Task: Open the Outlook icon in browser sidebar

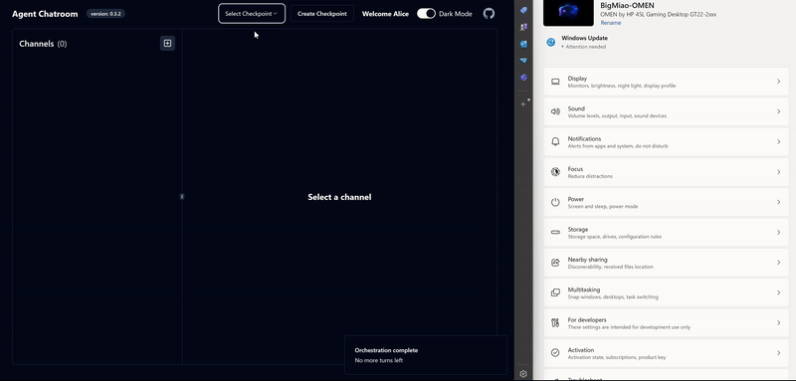Action: (523, 44)
